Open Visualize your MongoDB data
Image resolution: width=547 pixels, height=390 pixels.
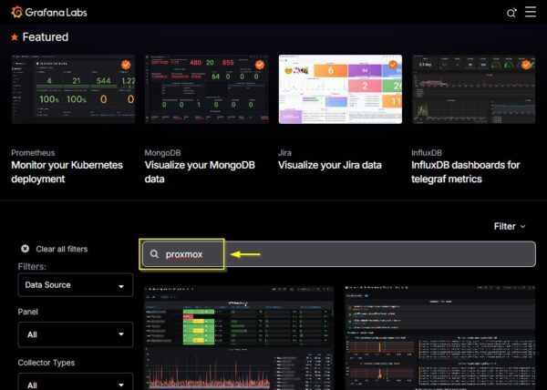click(200, 172)
